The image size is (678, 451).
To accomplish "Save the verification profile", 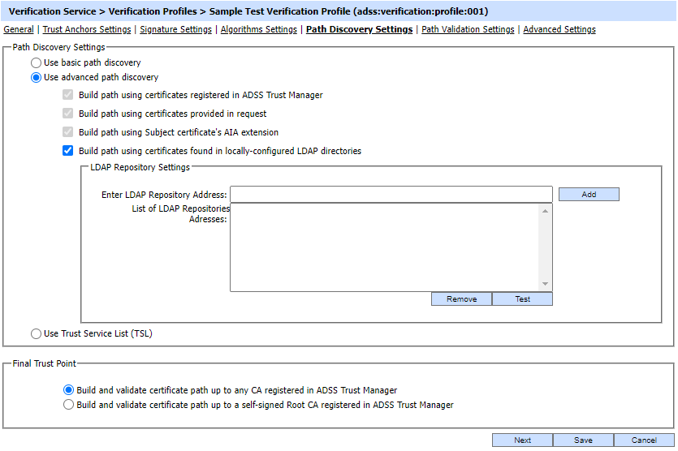I will click(583, 440).
